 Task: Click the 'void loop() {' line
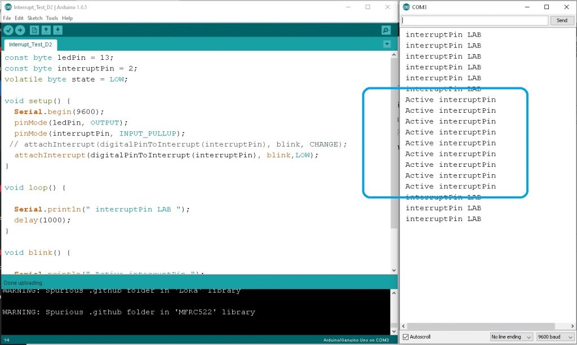point(35,188)
